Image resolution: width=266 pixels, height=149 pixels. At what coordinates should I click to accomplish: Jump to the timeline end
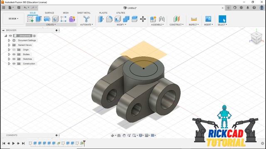click(23, 144)
